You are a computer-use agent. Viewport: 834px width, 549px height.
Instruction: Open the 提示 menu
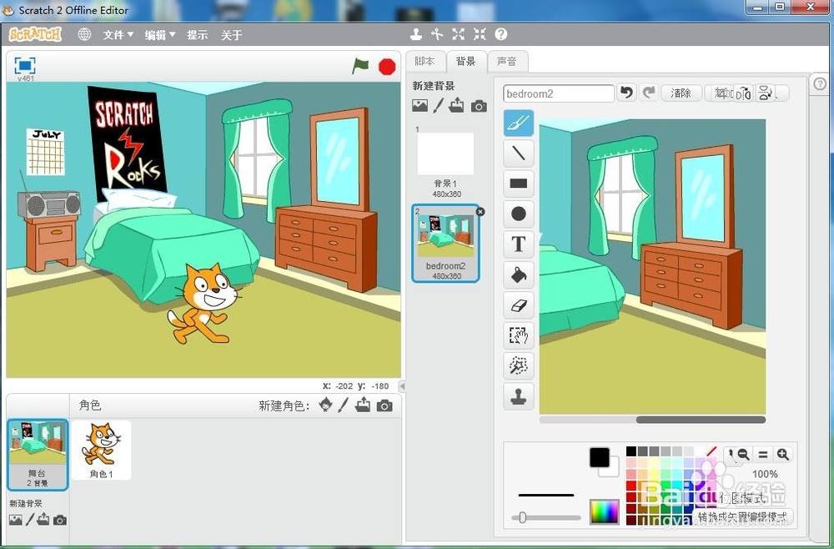pyautogui.click(x=197, y=34)
